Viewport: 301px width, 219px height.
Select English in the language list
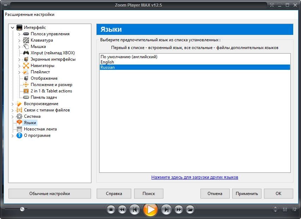[195, 62]
